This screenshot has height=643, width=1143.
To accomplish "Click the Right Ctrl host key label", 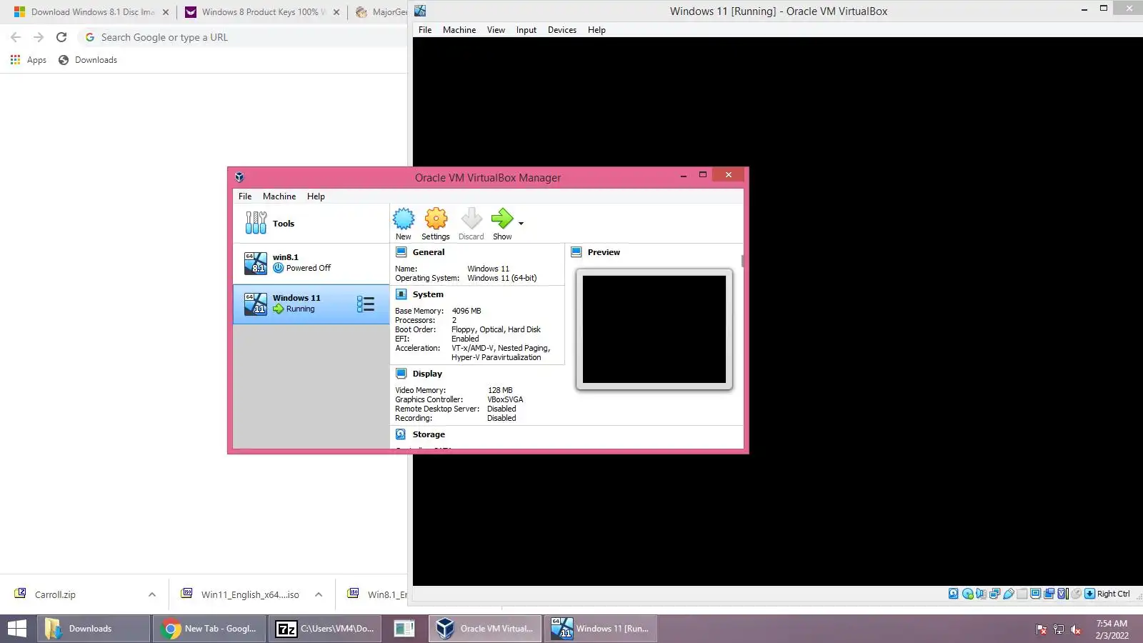I will pyautogui.click(x=1114, y=594).
